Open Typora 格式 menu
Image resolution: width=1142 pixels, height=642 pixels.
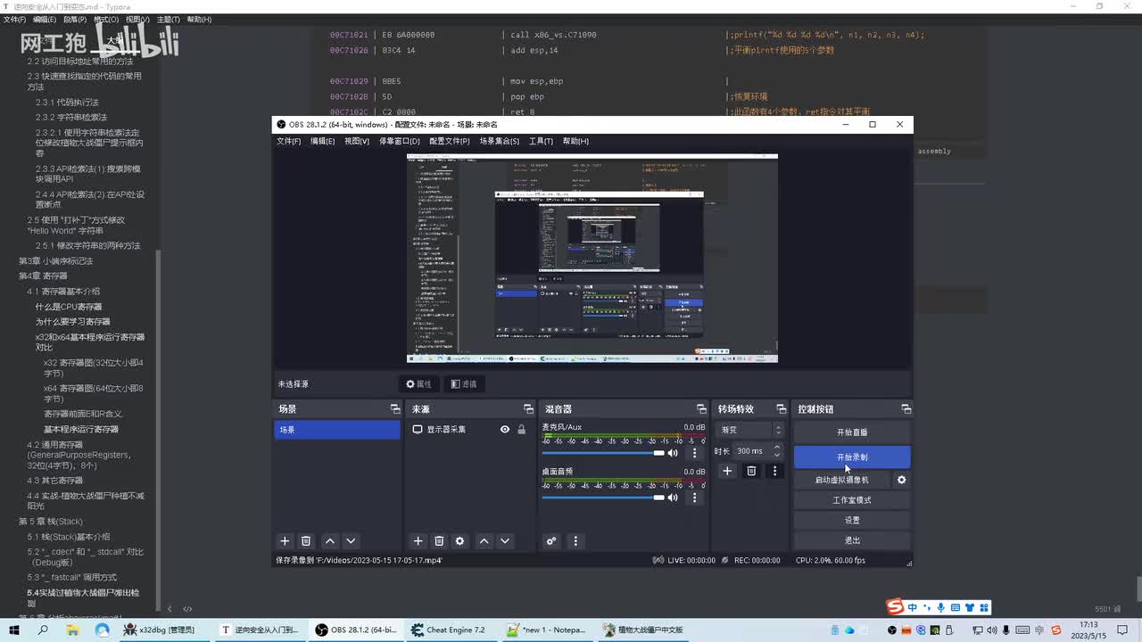106,19
